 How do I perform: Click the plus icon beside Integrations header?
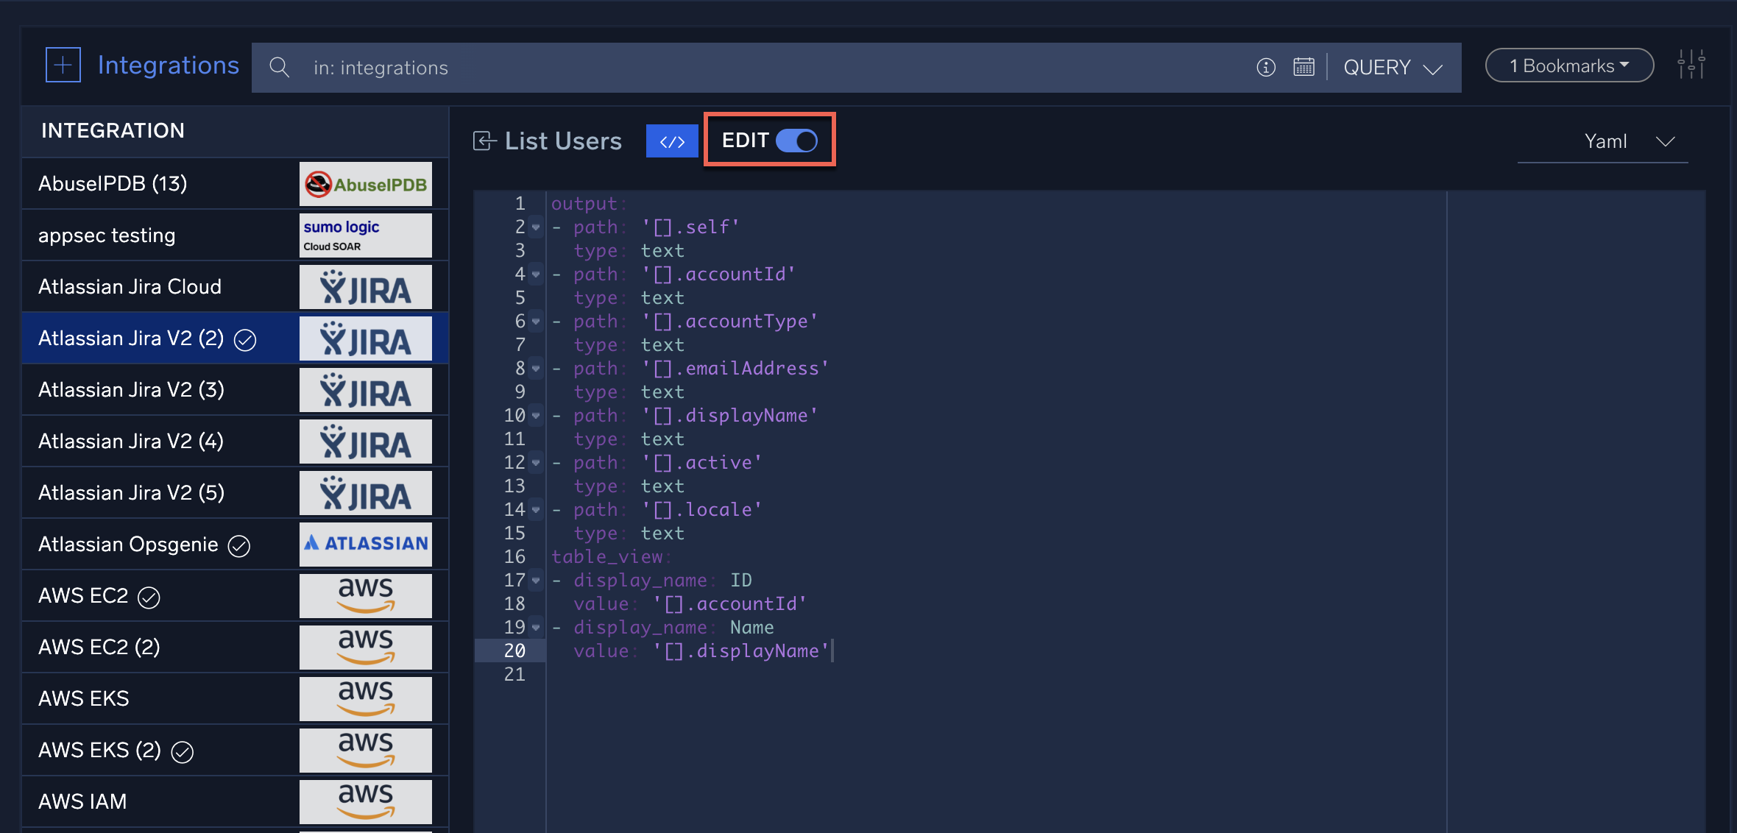(63, 65)
